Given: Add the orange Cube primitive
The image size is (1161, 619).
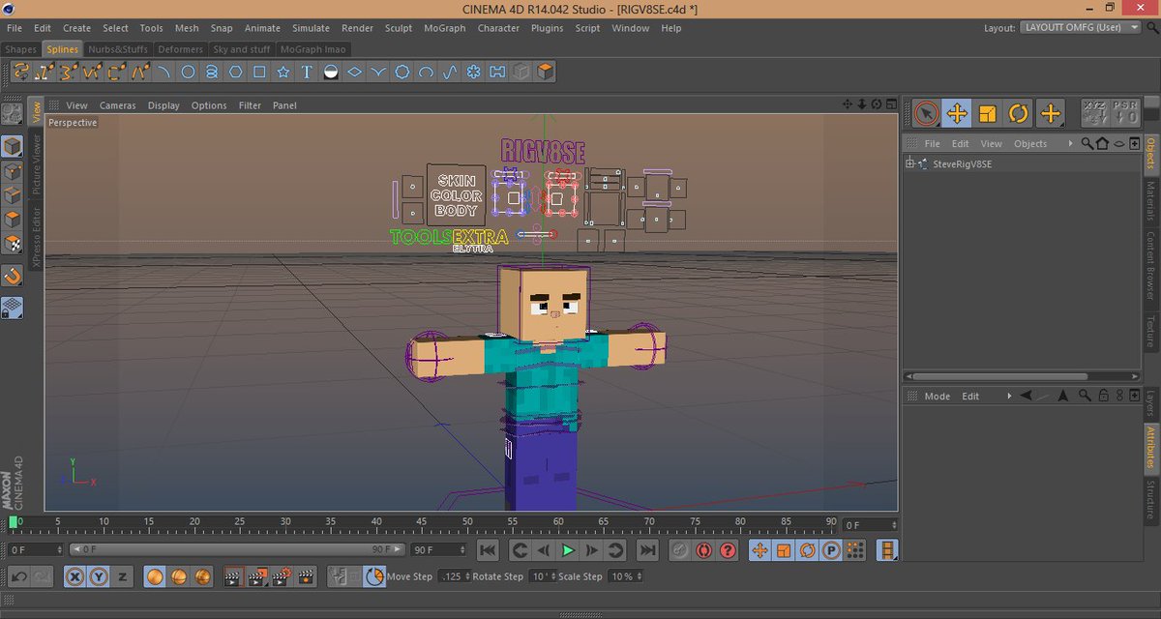Looking at the screenshot, I should click(x=546, y=72).
